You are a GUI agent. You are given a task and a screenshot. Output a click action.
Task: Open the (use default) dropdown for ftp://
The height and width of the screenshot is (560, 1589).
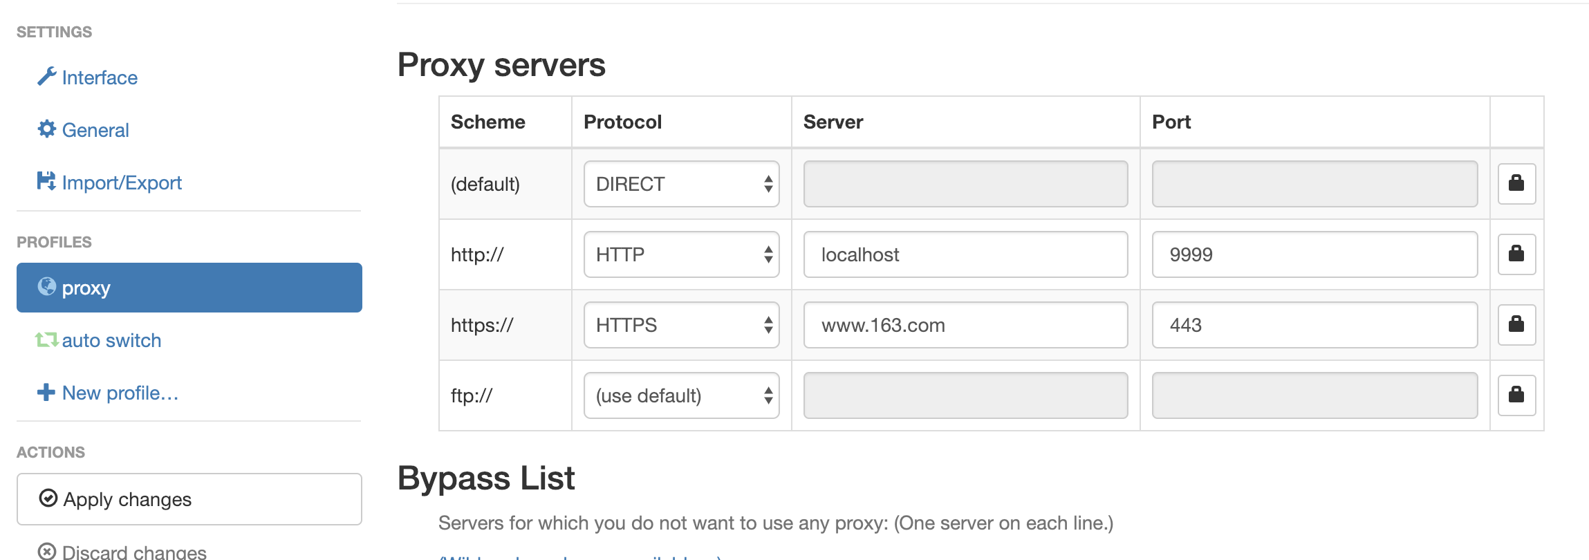(681, 395)
